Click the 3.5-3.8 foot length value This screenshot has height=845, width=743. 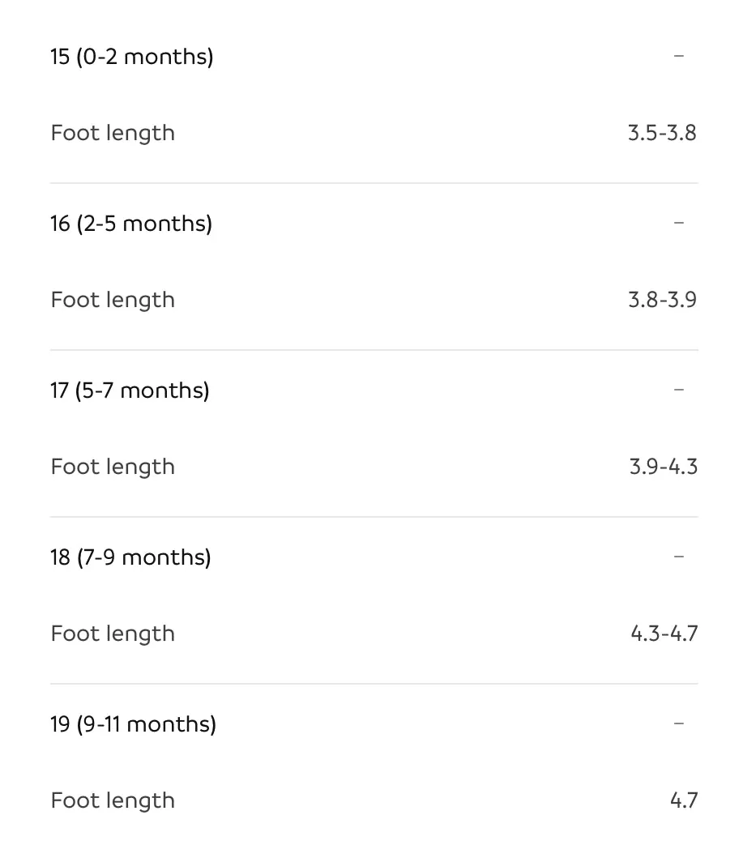coord(662,133)
